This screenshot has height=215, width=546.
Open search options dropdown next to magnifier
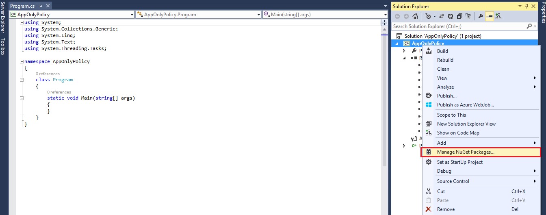tap(535, 26)
